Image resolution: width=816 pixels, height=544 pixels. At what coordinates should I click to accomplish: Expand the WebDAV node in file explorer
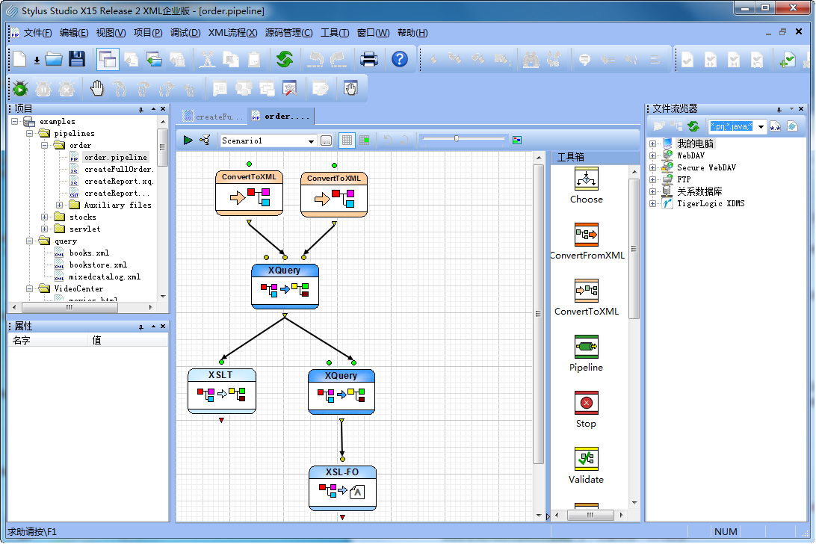[x=654, y=155]
